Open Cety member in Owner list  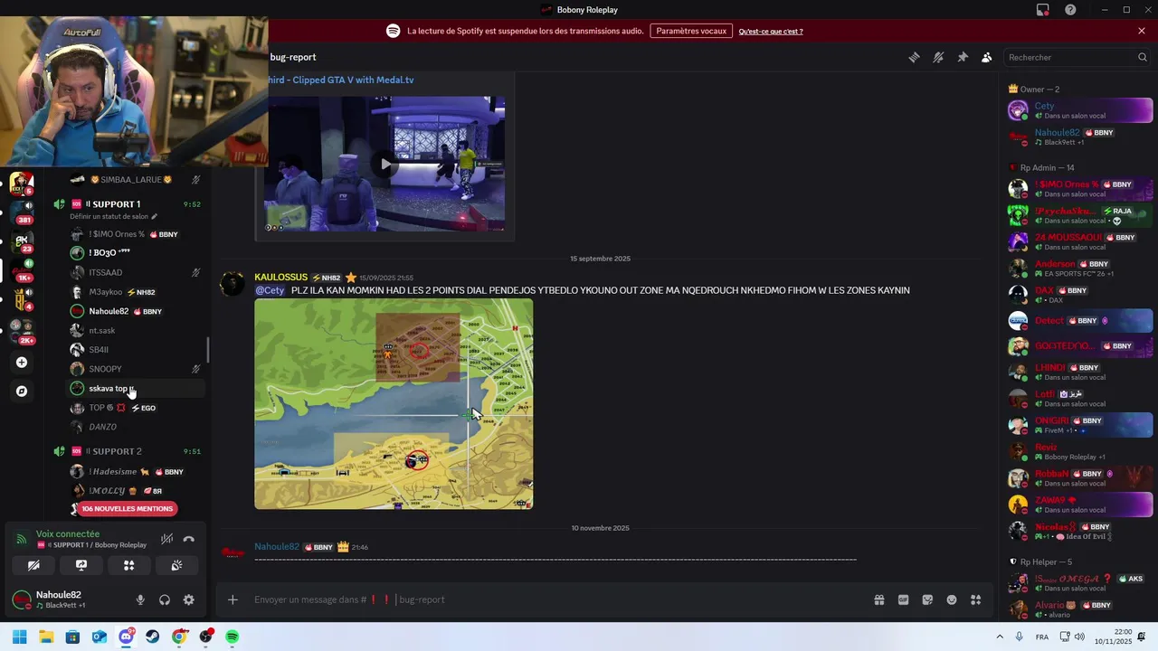point(1080,110)
